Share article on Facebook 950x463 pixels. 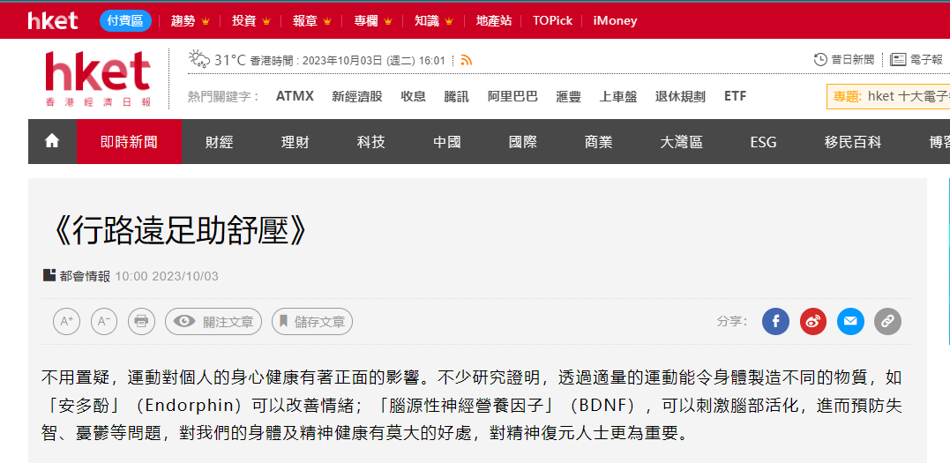tap(775, 322)
